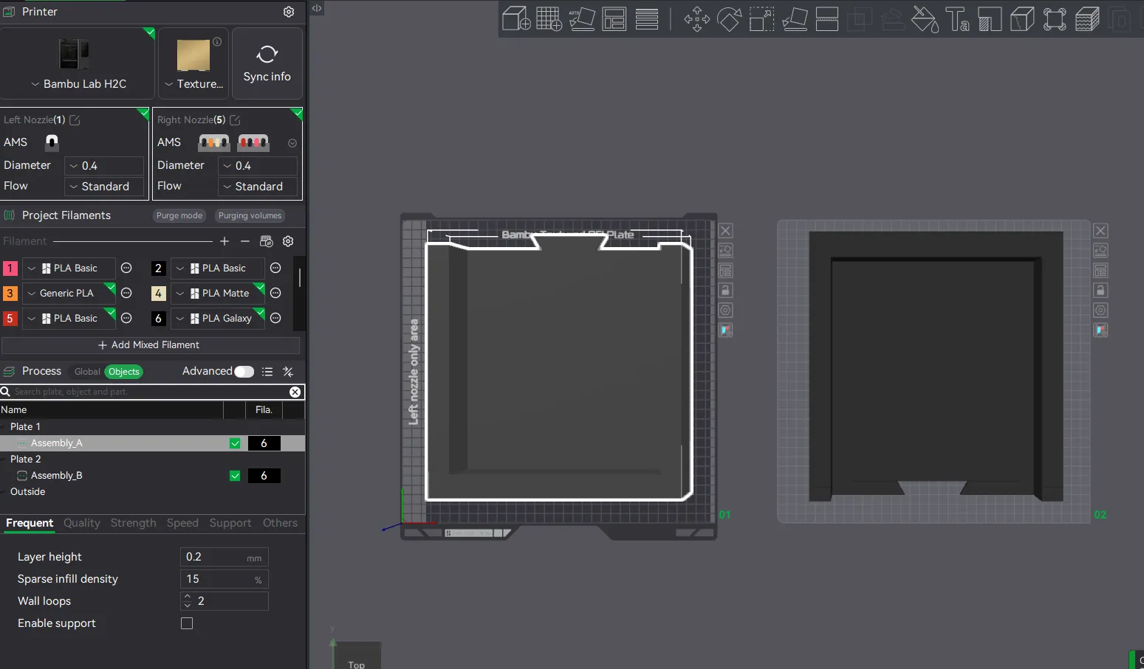Open filament 6 PLA Galaxy dropdown
Image resolution: width=1144 pixels, height=669 pixels.
point(218,318)
